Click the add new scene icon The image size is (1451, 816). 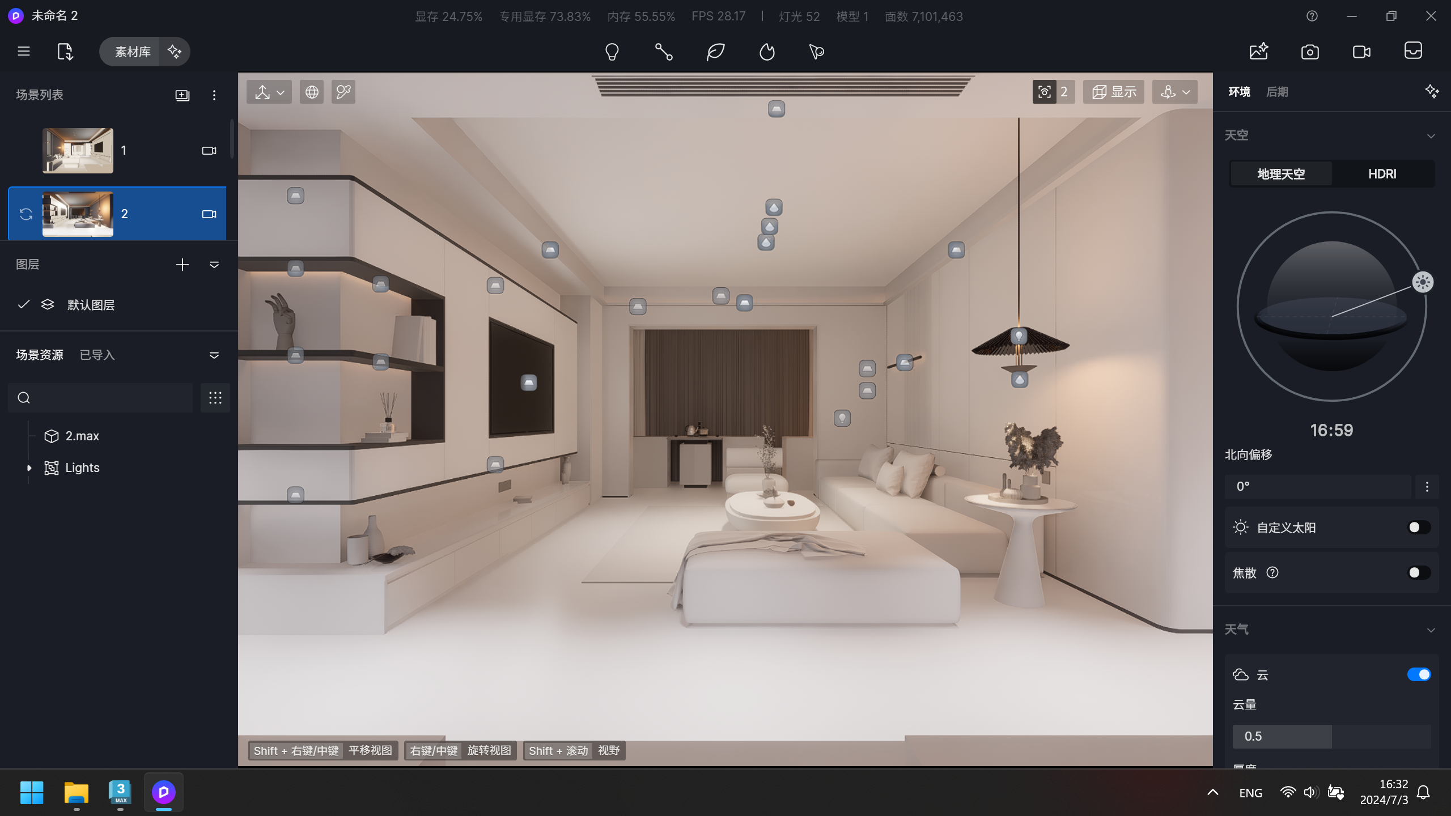[182, 95]
